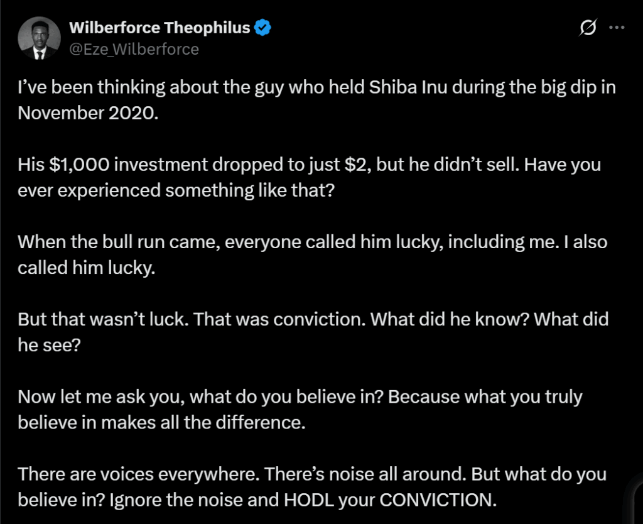Screen dimensions: 643x524
Task: Click the "Now let me ask you" paragraph
Action: point(100,396)
